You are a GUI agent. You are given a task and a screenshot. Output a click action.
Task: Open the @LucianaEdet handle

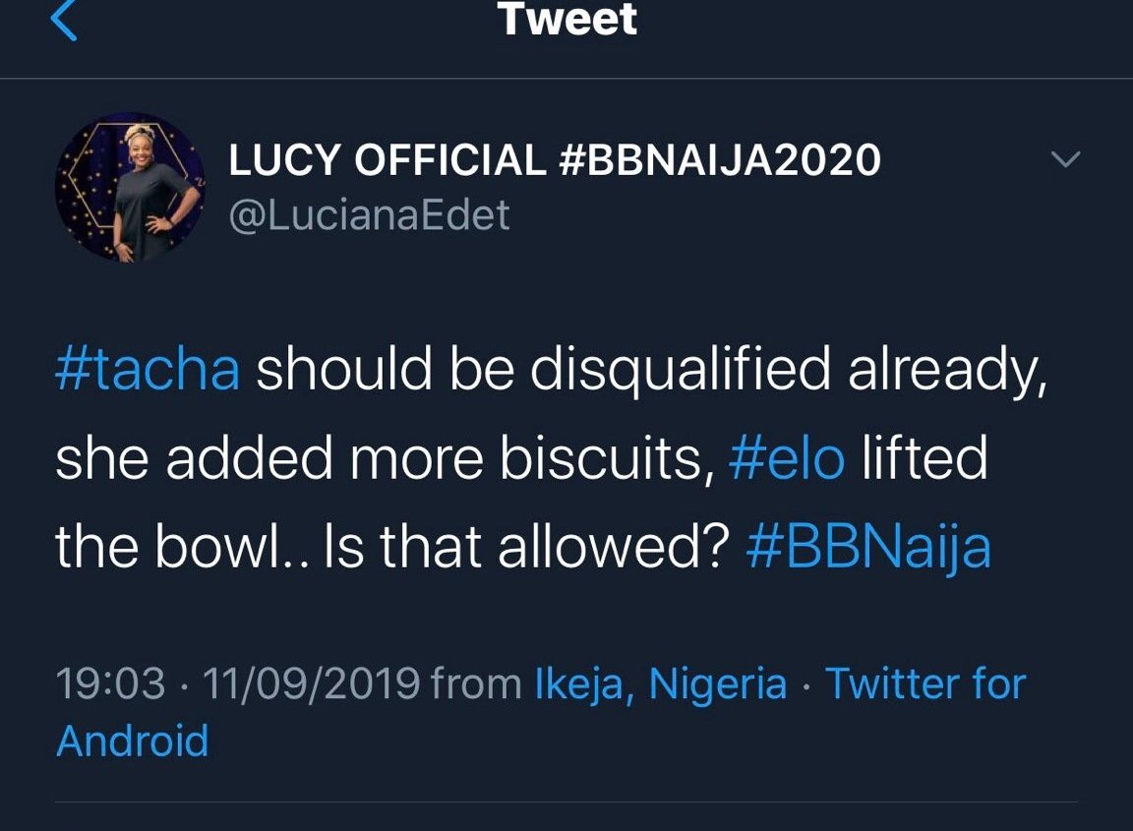point(370,214)
